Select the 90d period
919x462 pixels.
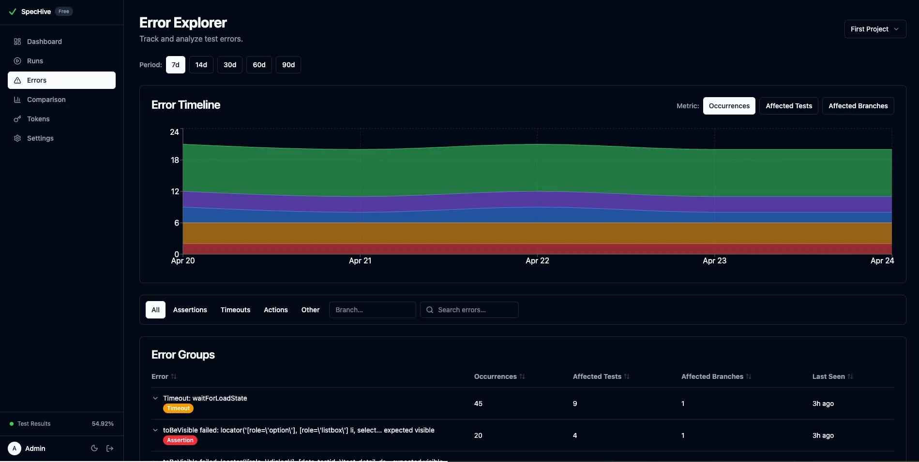pos(288,65)
